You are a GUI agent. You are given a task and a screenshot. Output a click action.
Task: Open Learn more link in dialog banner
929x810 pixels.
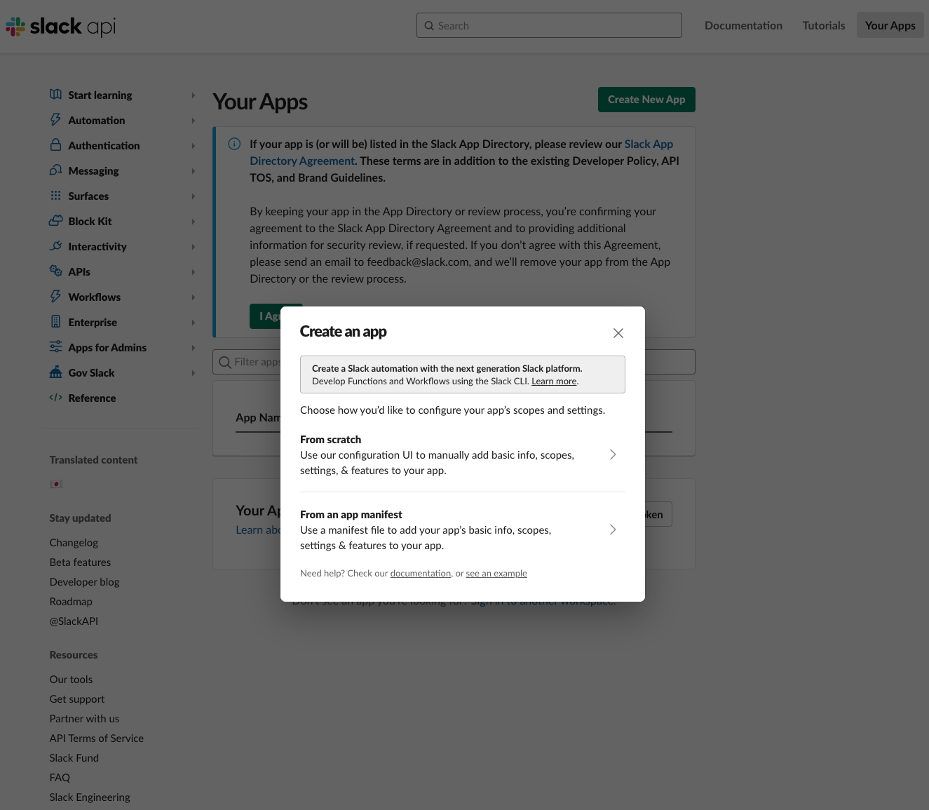click(x=554, y=382)
